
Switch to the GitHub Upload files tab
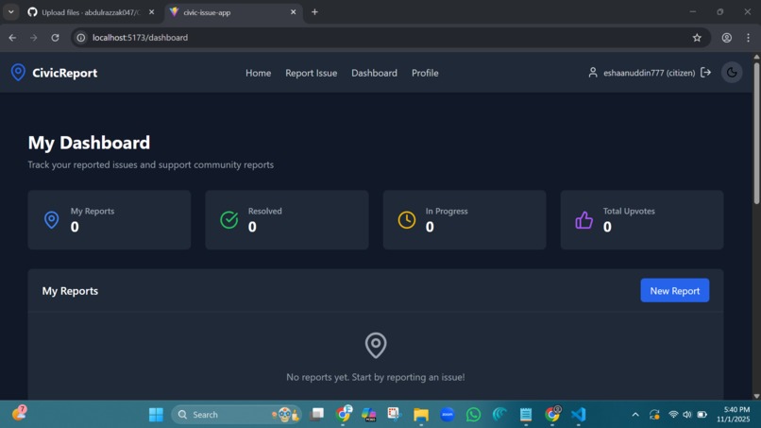pyautogui.click(x=91, y=12)
